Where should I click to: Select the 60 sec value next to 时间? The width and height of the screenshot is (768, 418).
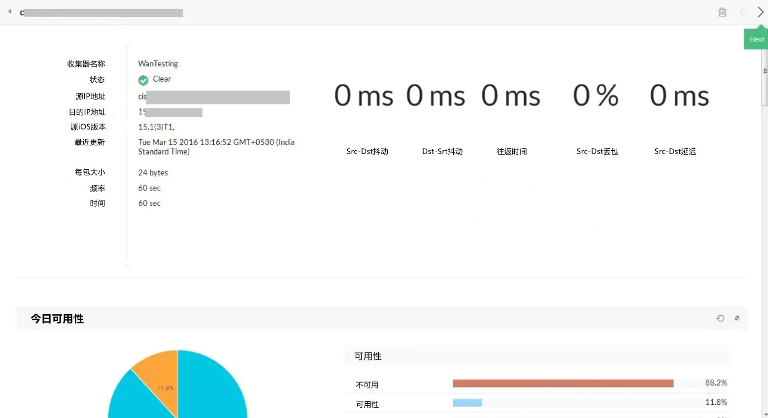coord(149,203)
